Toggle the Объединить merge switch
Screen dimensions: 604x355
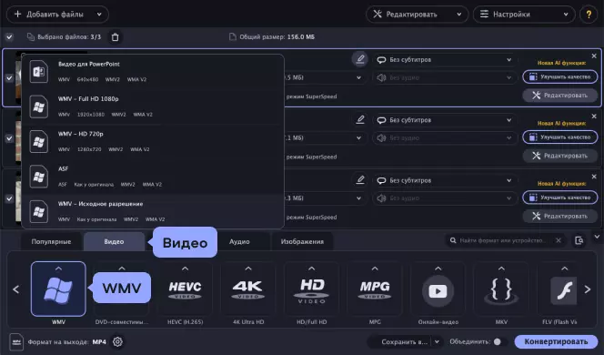pyautogui.click(x=499, y=341)
